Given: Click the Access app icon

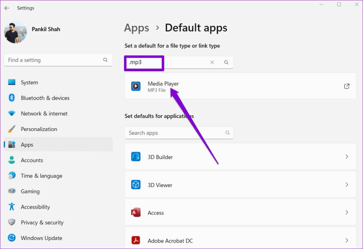Looking at the screenshot, I should 136,213.
